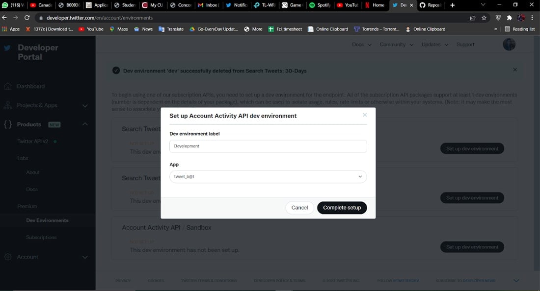
Task: Click the browser profile avatar icon
Action: click(521, 18)
